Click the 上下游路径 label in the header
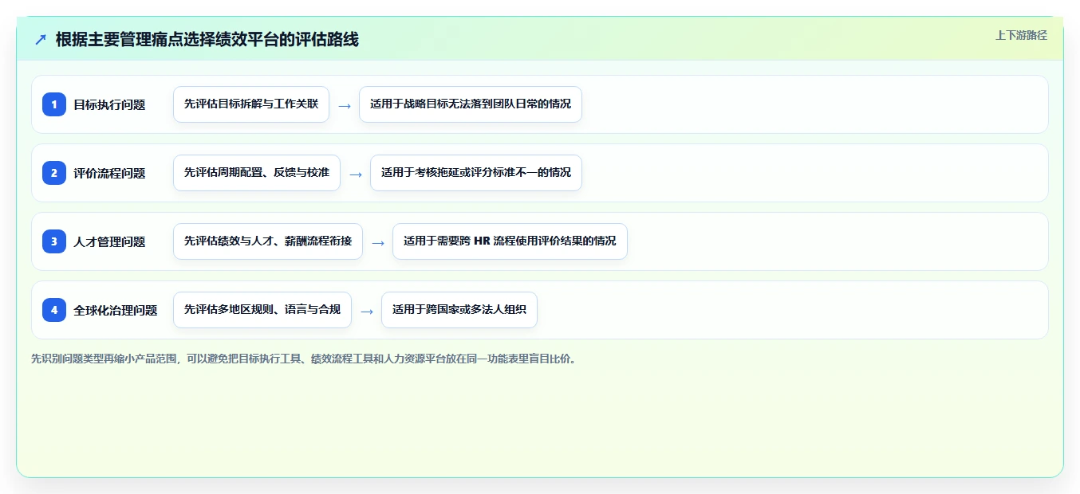 [x=1021, y=35]
